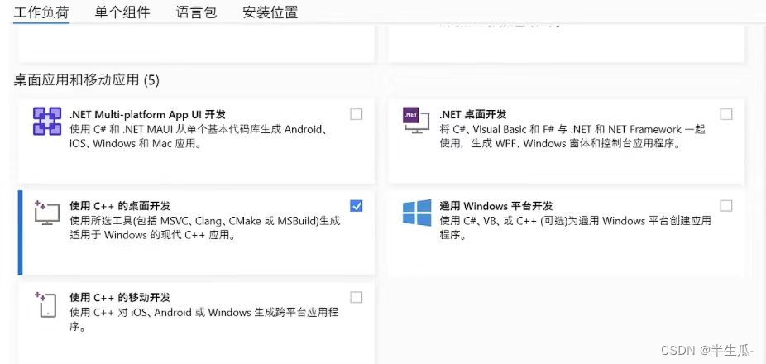
Task: Open the 安装位置 tab
Action: point(270,12)
